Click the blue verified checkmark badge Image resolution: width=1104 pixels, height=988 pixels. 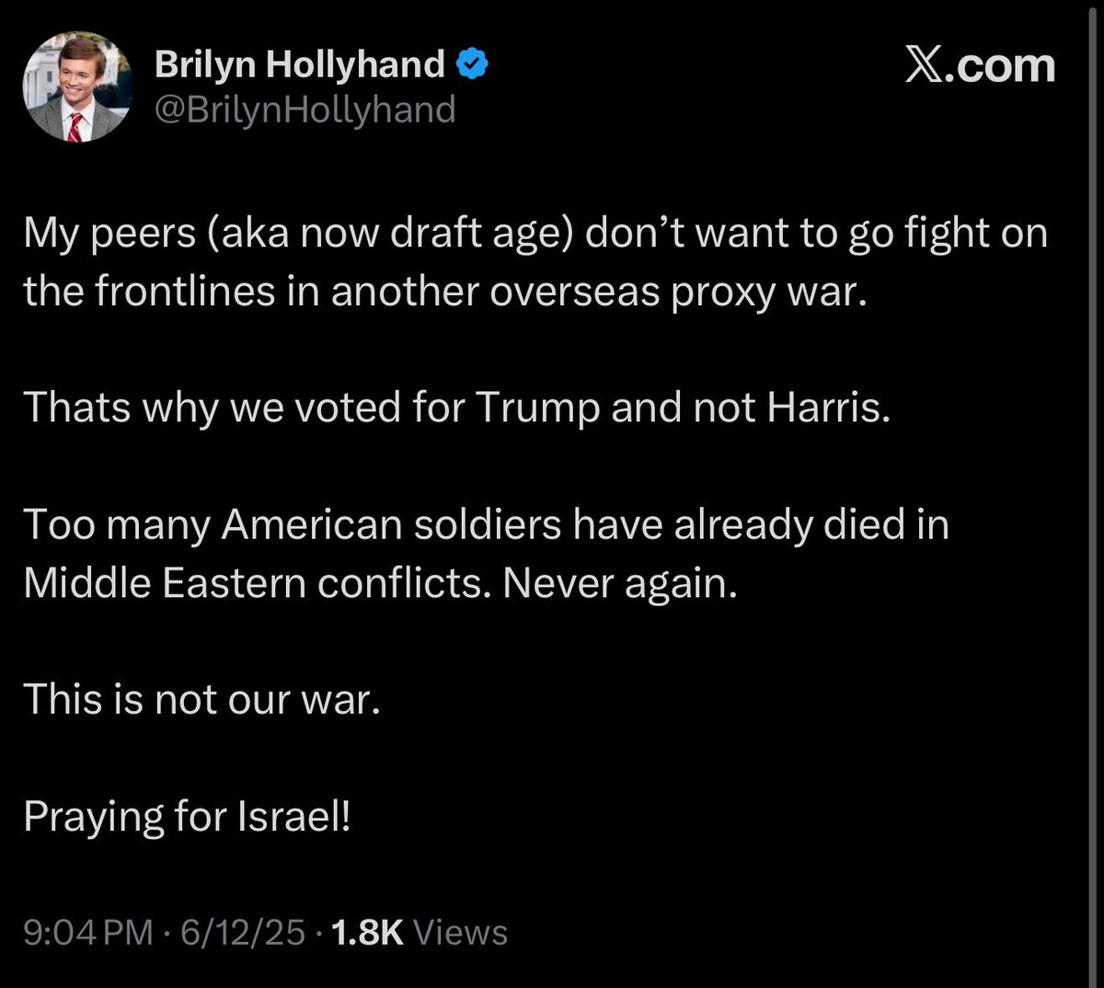click(x=473, y=64)
